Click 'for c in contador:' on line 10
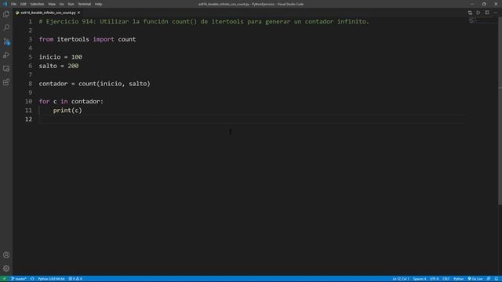 71,101
